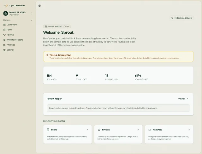Toggle the sidebar panel icon

point(39,6)
